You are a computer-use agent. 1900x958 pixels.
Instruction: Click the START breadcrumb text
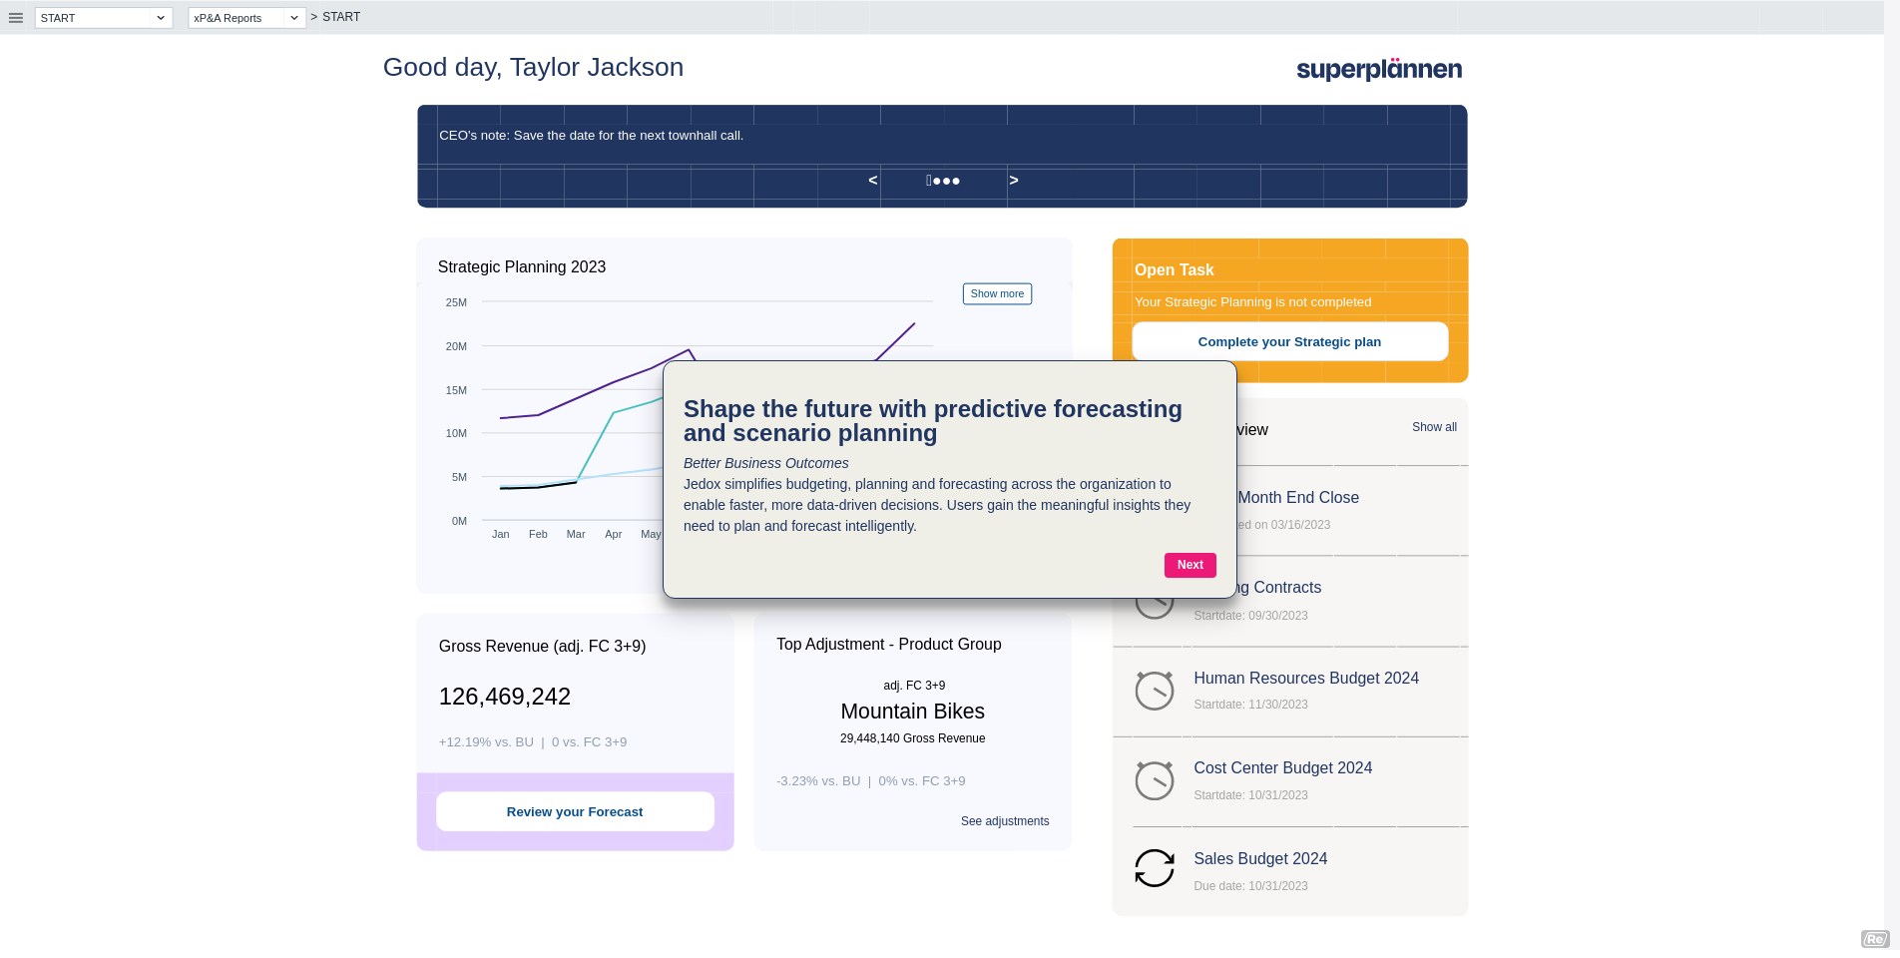pos(341,17)
